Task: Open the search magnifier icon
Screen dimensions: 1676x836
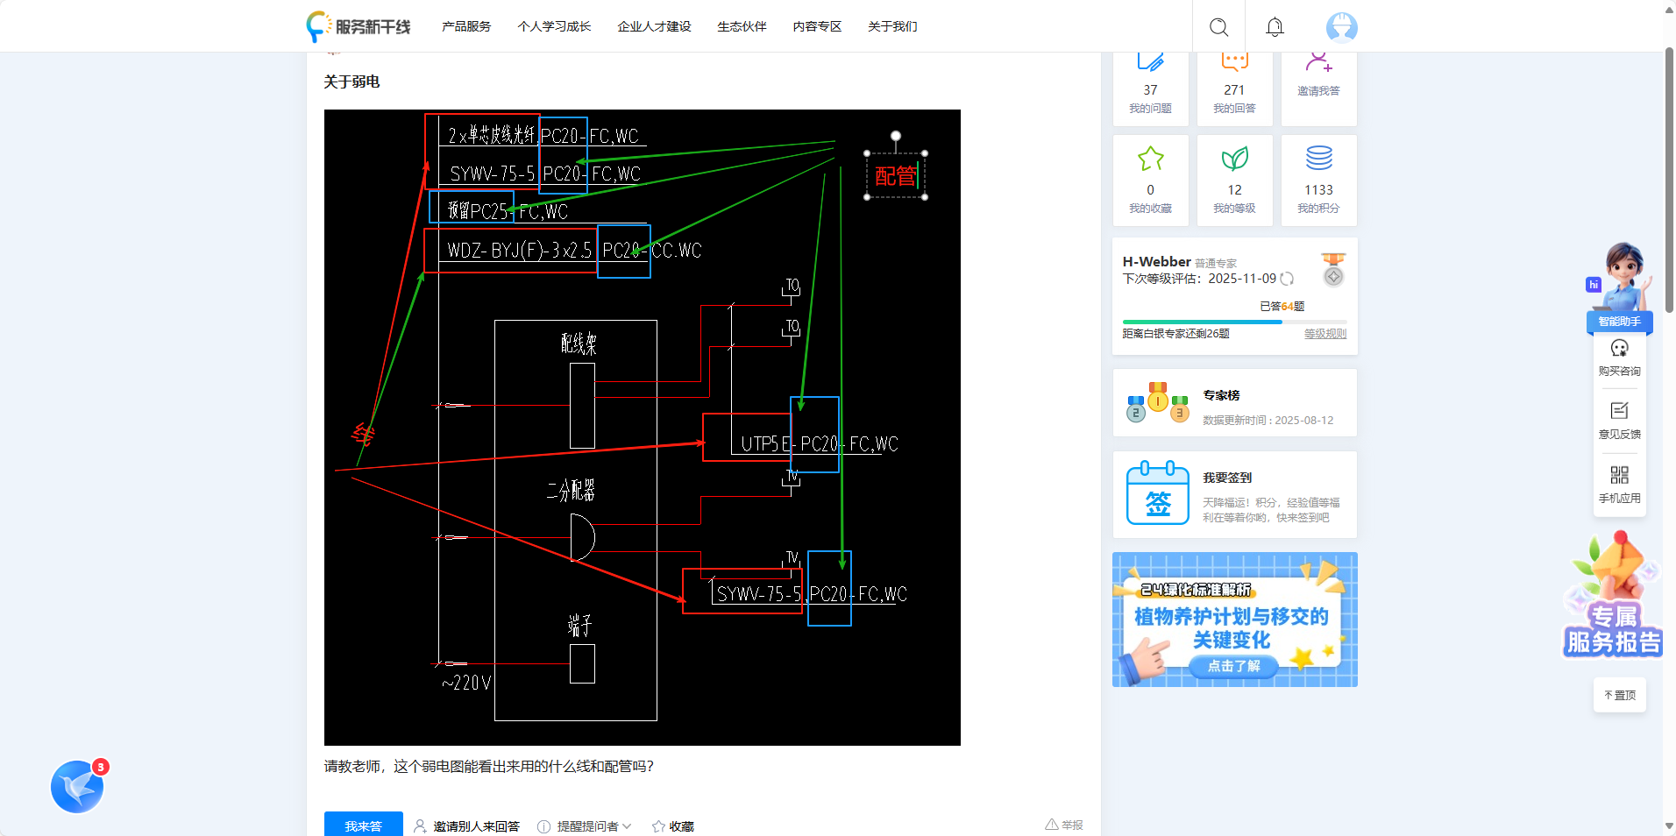Action: tap(1218, 27)
